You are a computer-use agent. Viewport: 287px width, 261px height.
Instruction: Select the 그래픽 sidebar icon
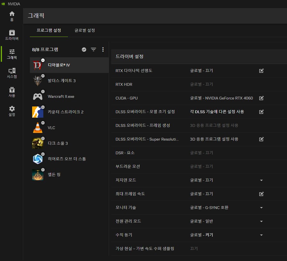tap(12, 54)
